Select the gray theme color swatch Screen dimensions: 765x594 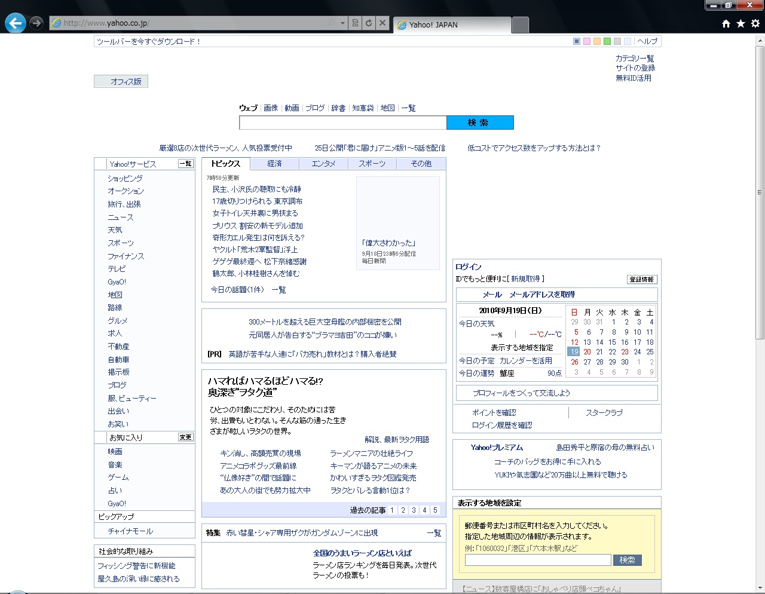pyautogui.click(x=617, y=41)
